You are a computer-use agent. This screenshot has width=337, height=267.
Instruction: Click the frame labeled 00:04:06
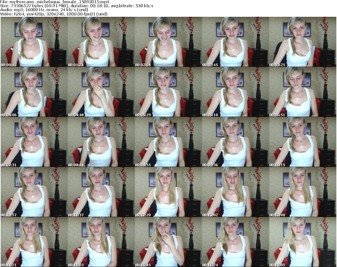[34, 92]
